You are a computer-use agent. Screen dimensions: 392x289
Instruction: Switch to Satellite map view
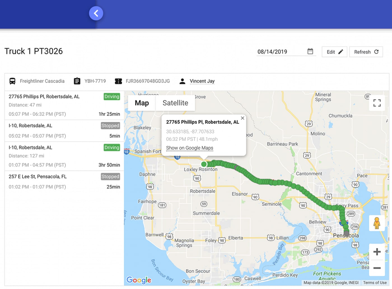point(175,103)
